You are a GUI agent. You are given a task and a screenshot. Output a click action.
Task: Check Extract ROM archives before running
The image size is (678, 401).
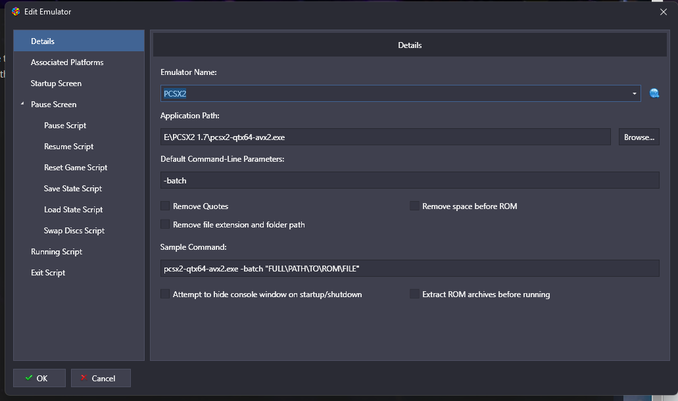[414, 294]
